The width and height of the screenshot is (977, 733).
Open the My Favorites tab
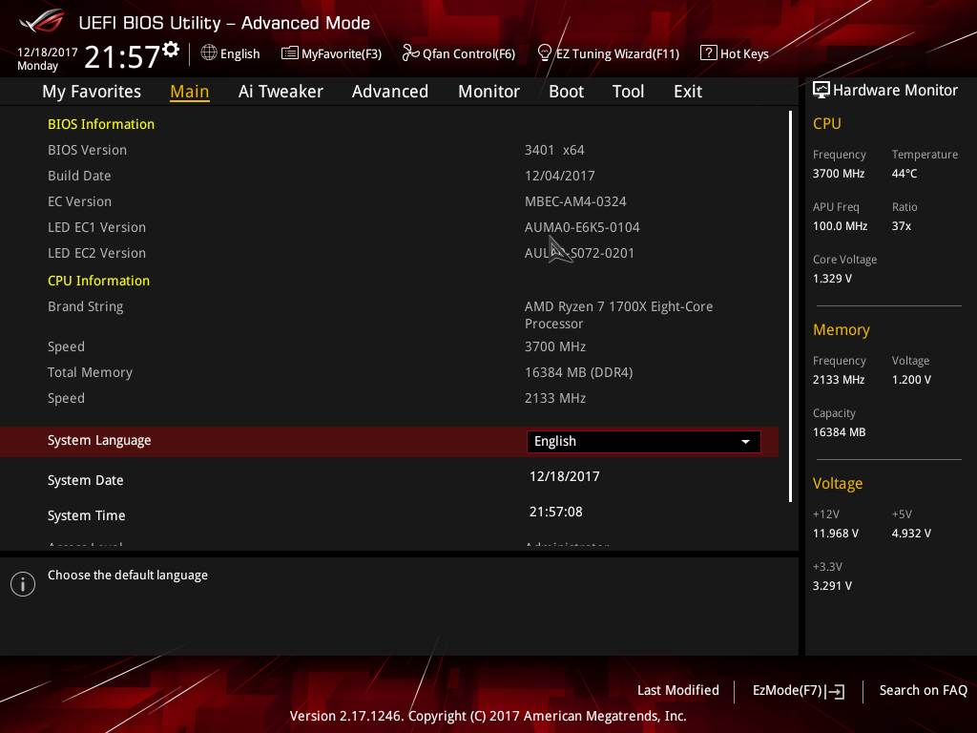pyautogui.click(x=92, y=92)
